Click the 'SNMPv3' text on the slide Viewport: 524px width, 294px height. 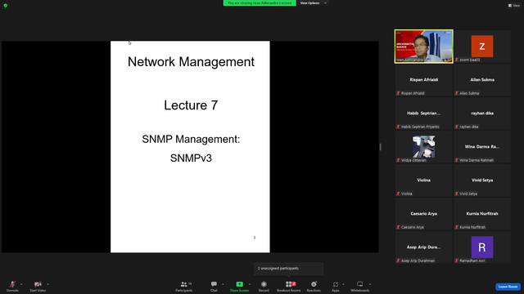click(191, 158)
